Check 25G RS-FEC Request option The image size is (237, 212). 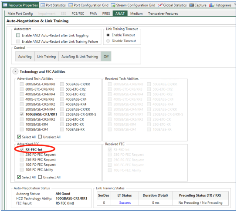tap(22, 160)
